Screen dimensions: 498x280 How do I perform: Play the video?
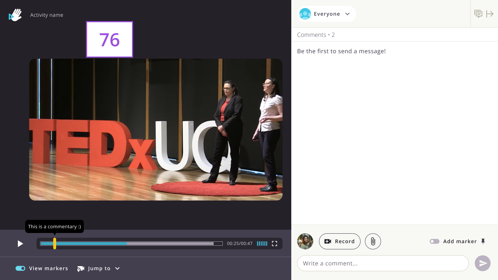[20, 244]
